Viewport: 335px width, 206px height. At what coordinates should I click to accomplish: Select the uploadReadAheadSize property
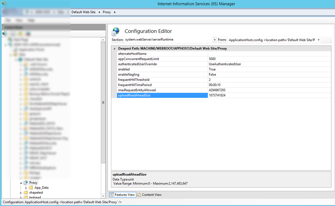click(x=162, y=95)
